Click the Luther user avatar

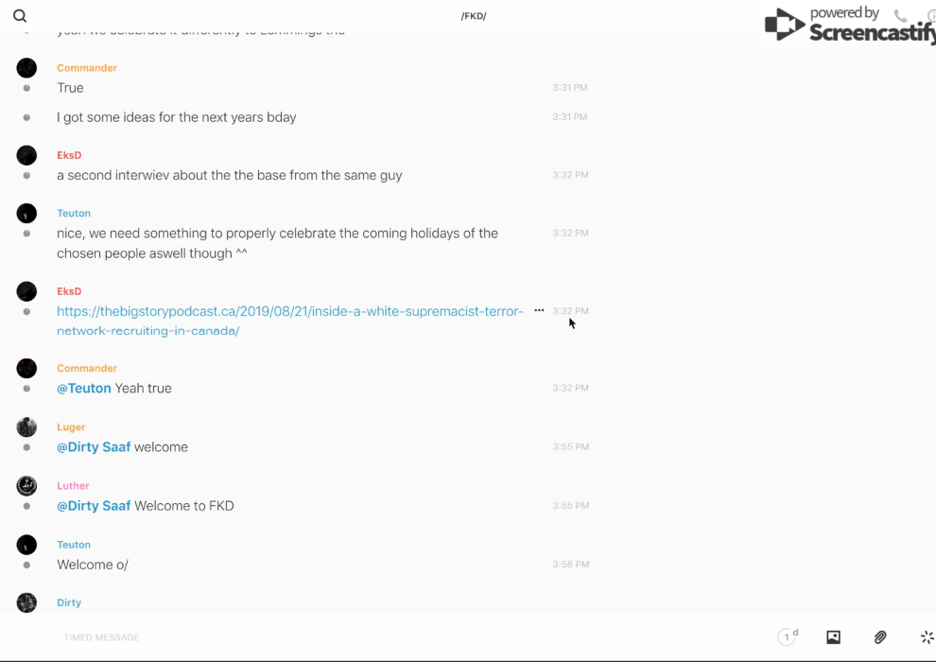[x=26, y=486]
